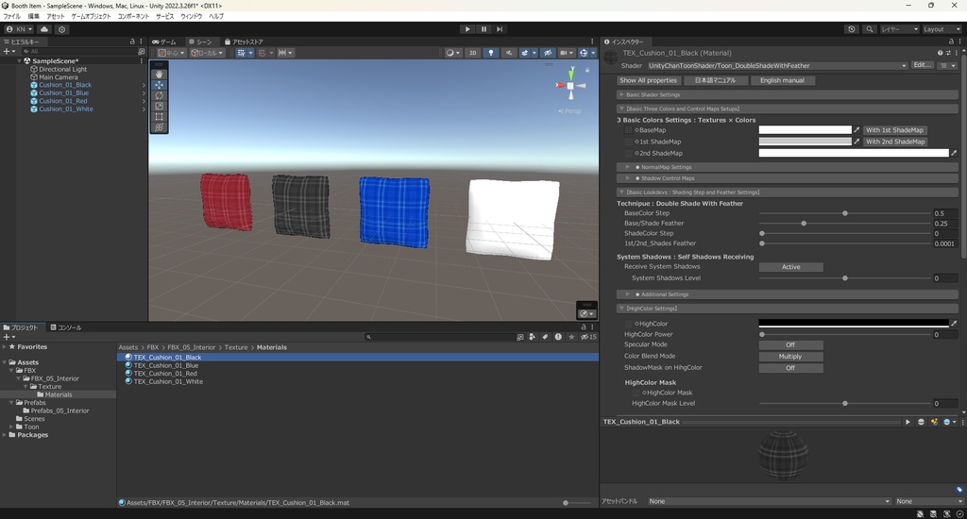Click the shader Edit button
Viewport: 967px width, 519px height.
923,65
